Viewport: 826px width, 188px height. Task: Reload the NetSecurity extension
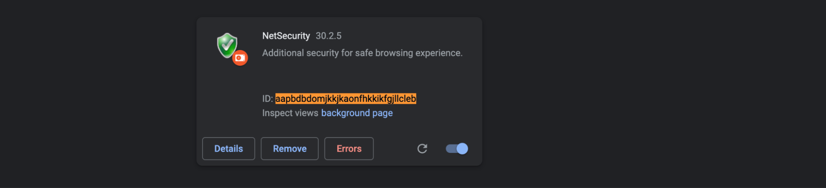422,149
